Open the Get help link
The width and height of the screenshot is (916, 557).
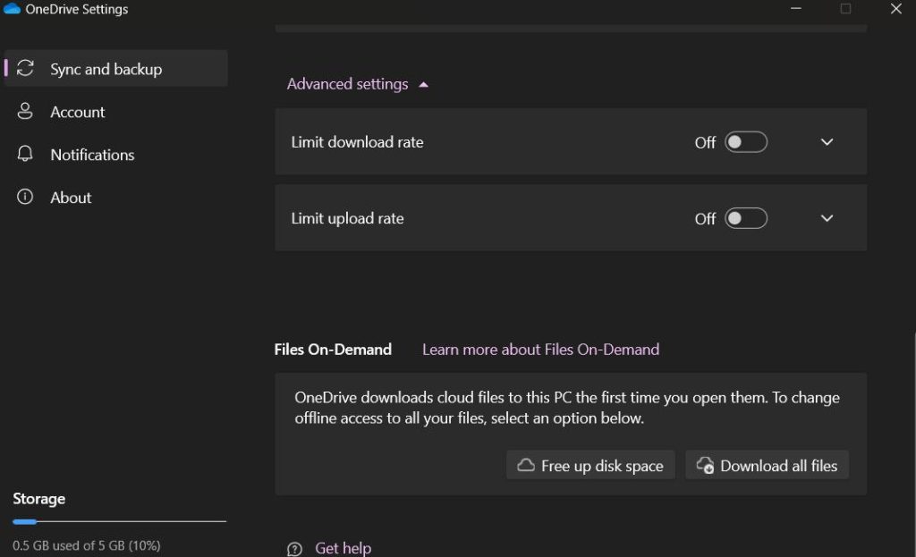tap(343, 548)
